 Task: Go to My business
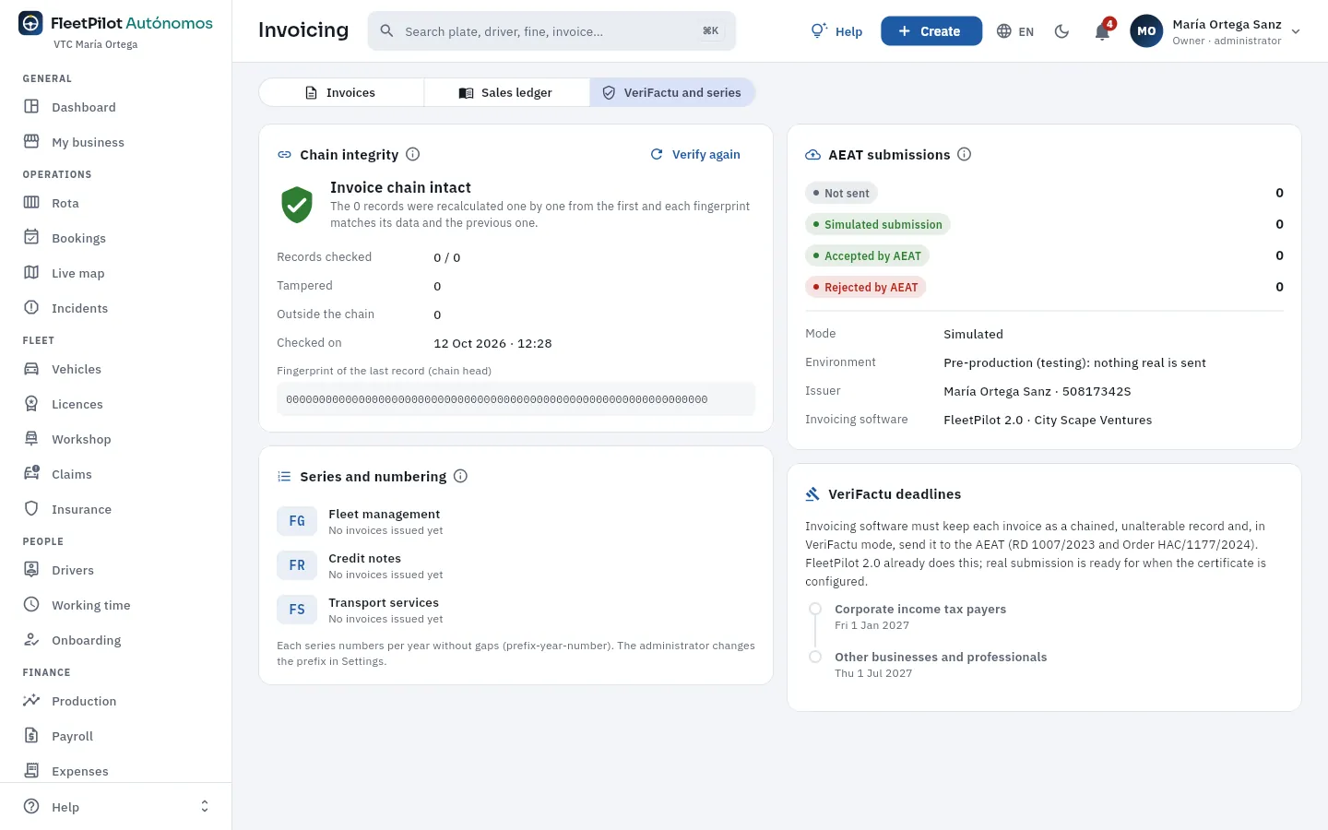point(115,142)
